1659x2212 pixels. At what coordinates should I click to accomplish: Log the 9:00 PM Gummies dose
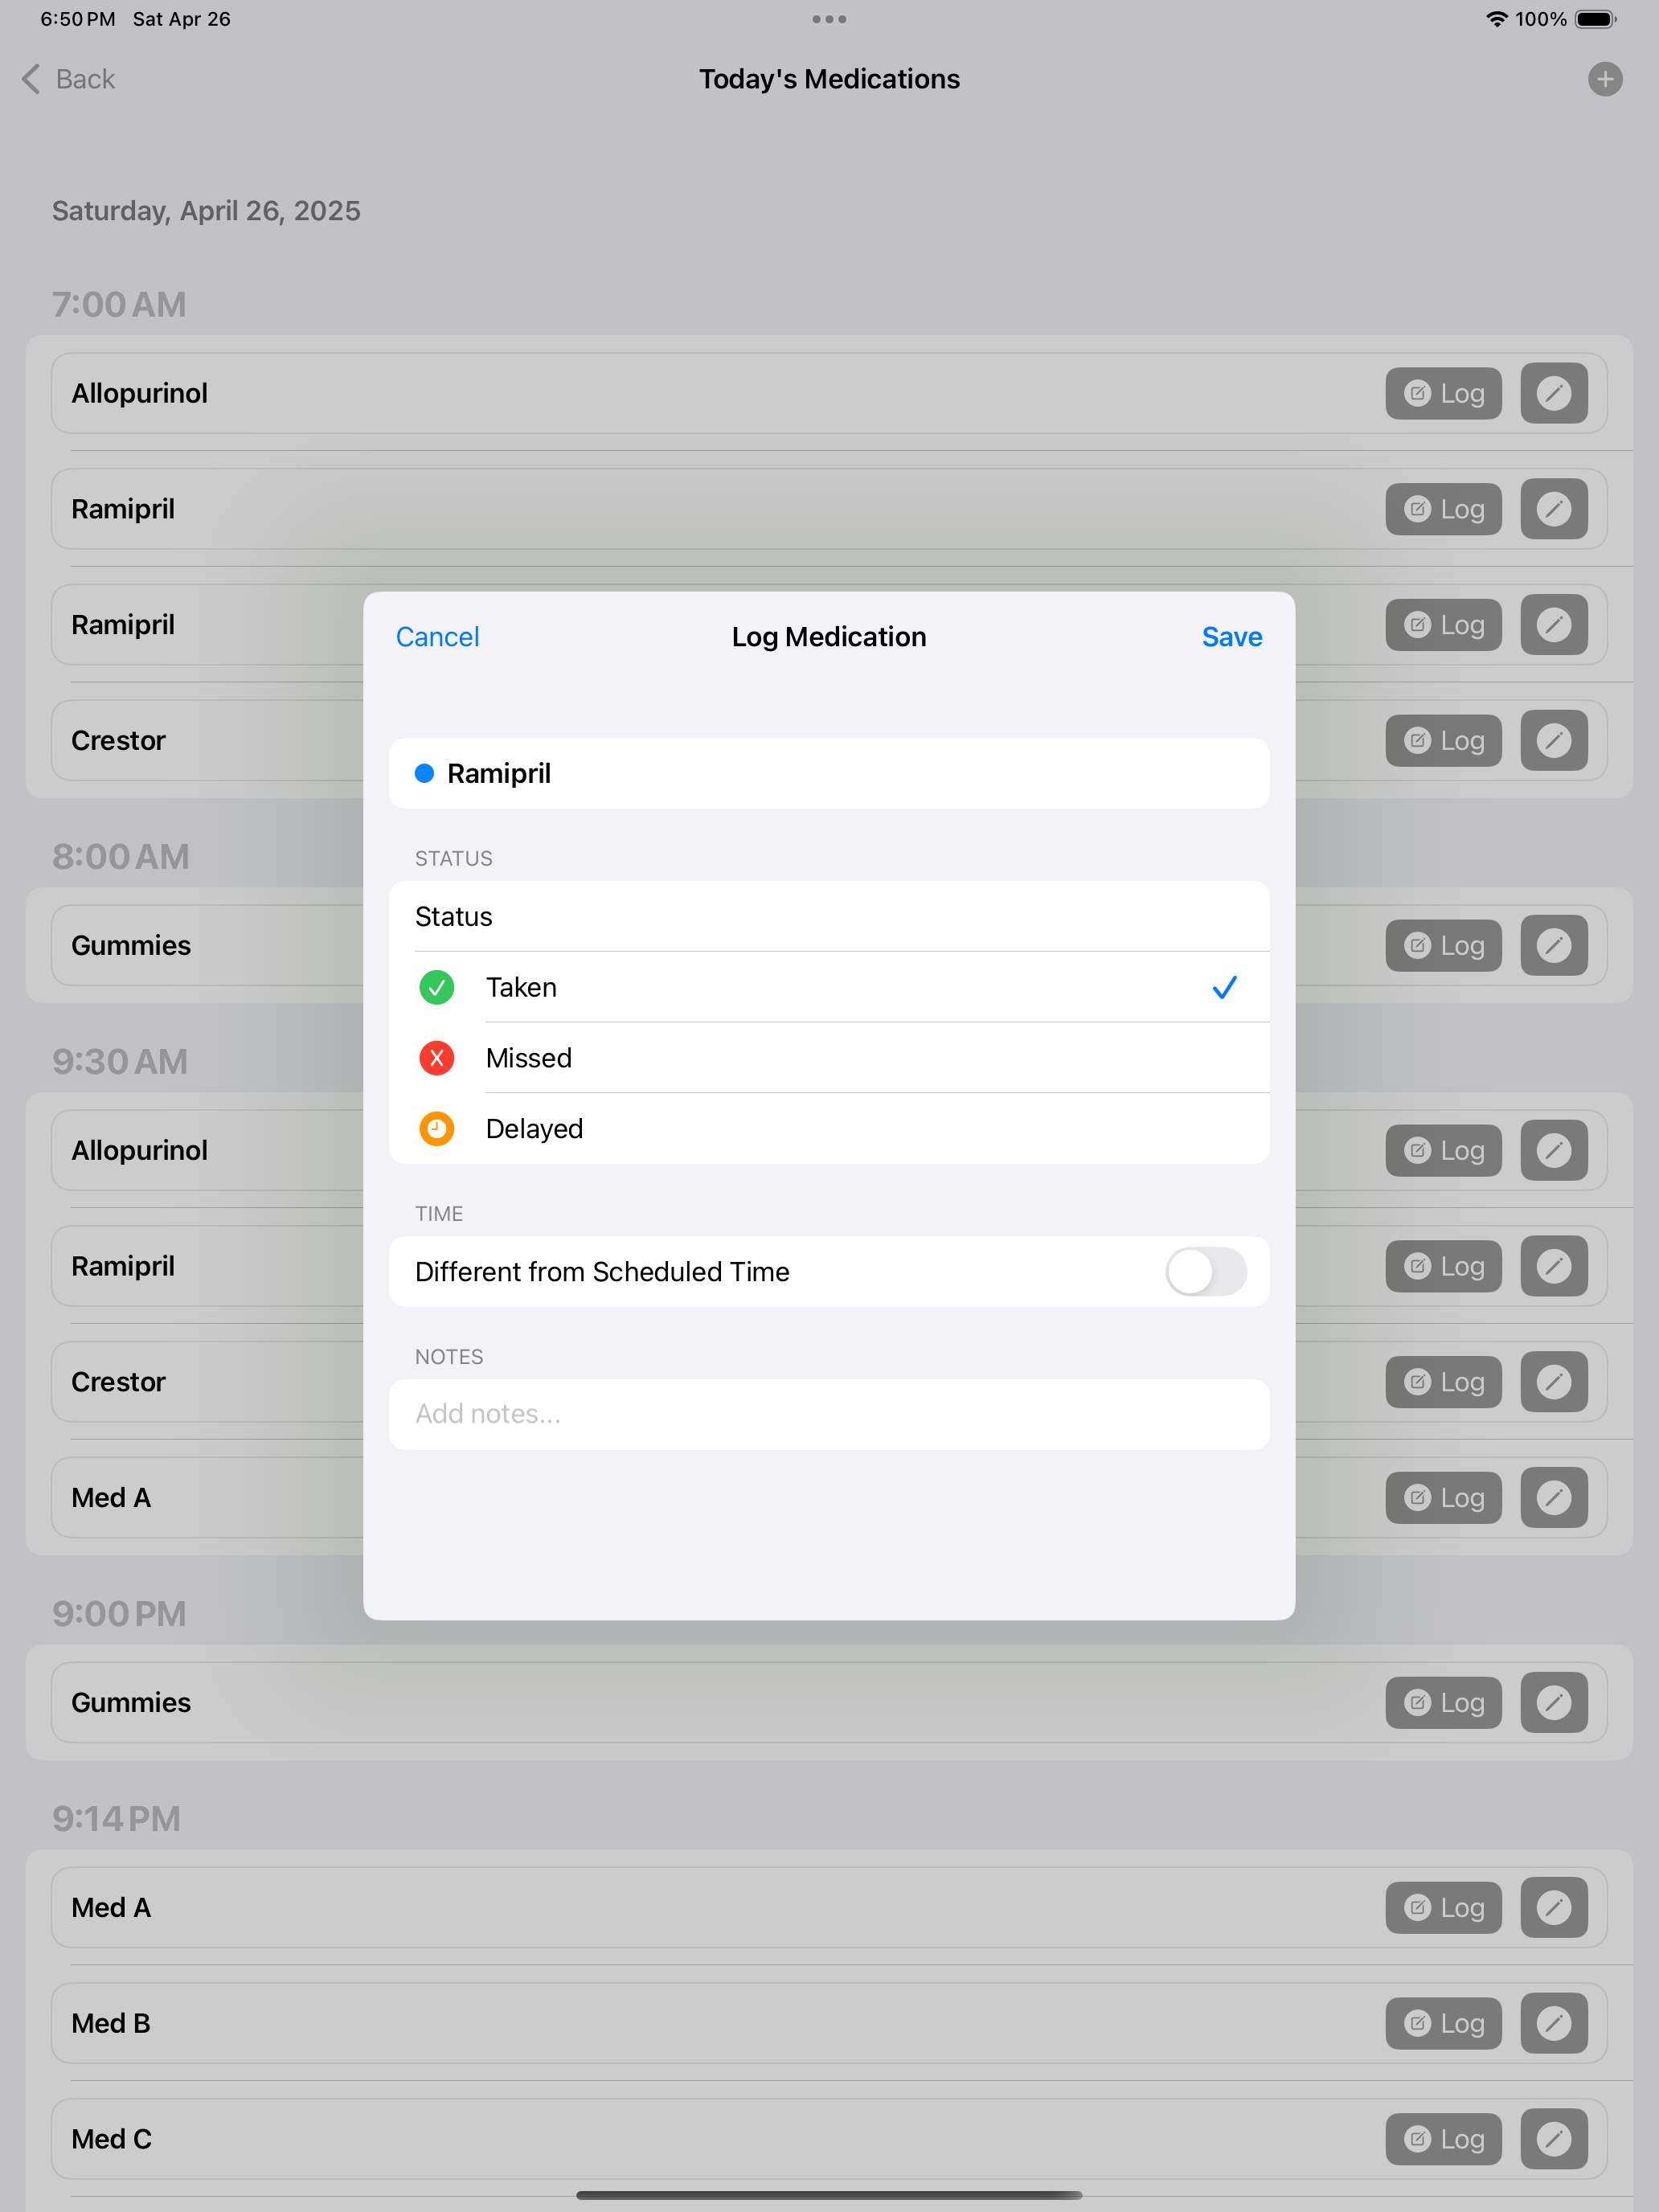click(x=1443, y=1702)
